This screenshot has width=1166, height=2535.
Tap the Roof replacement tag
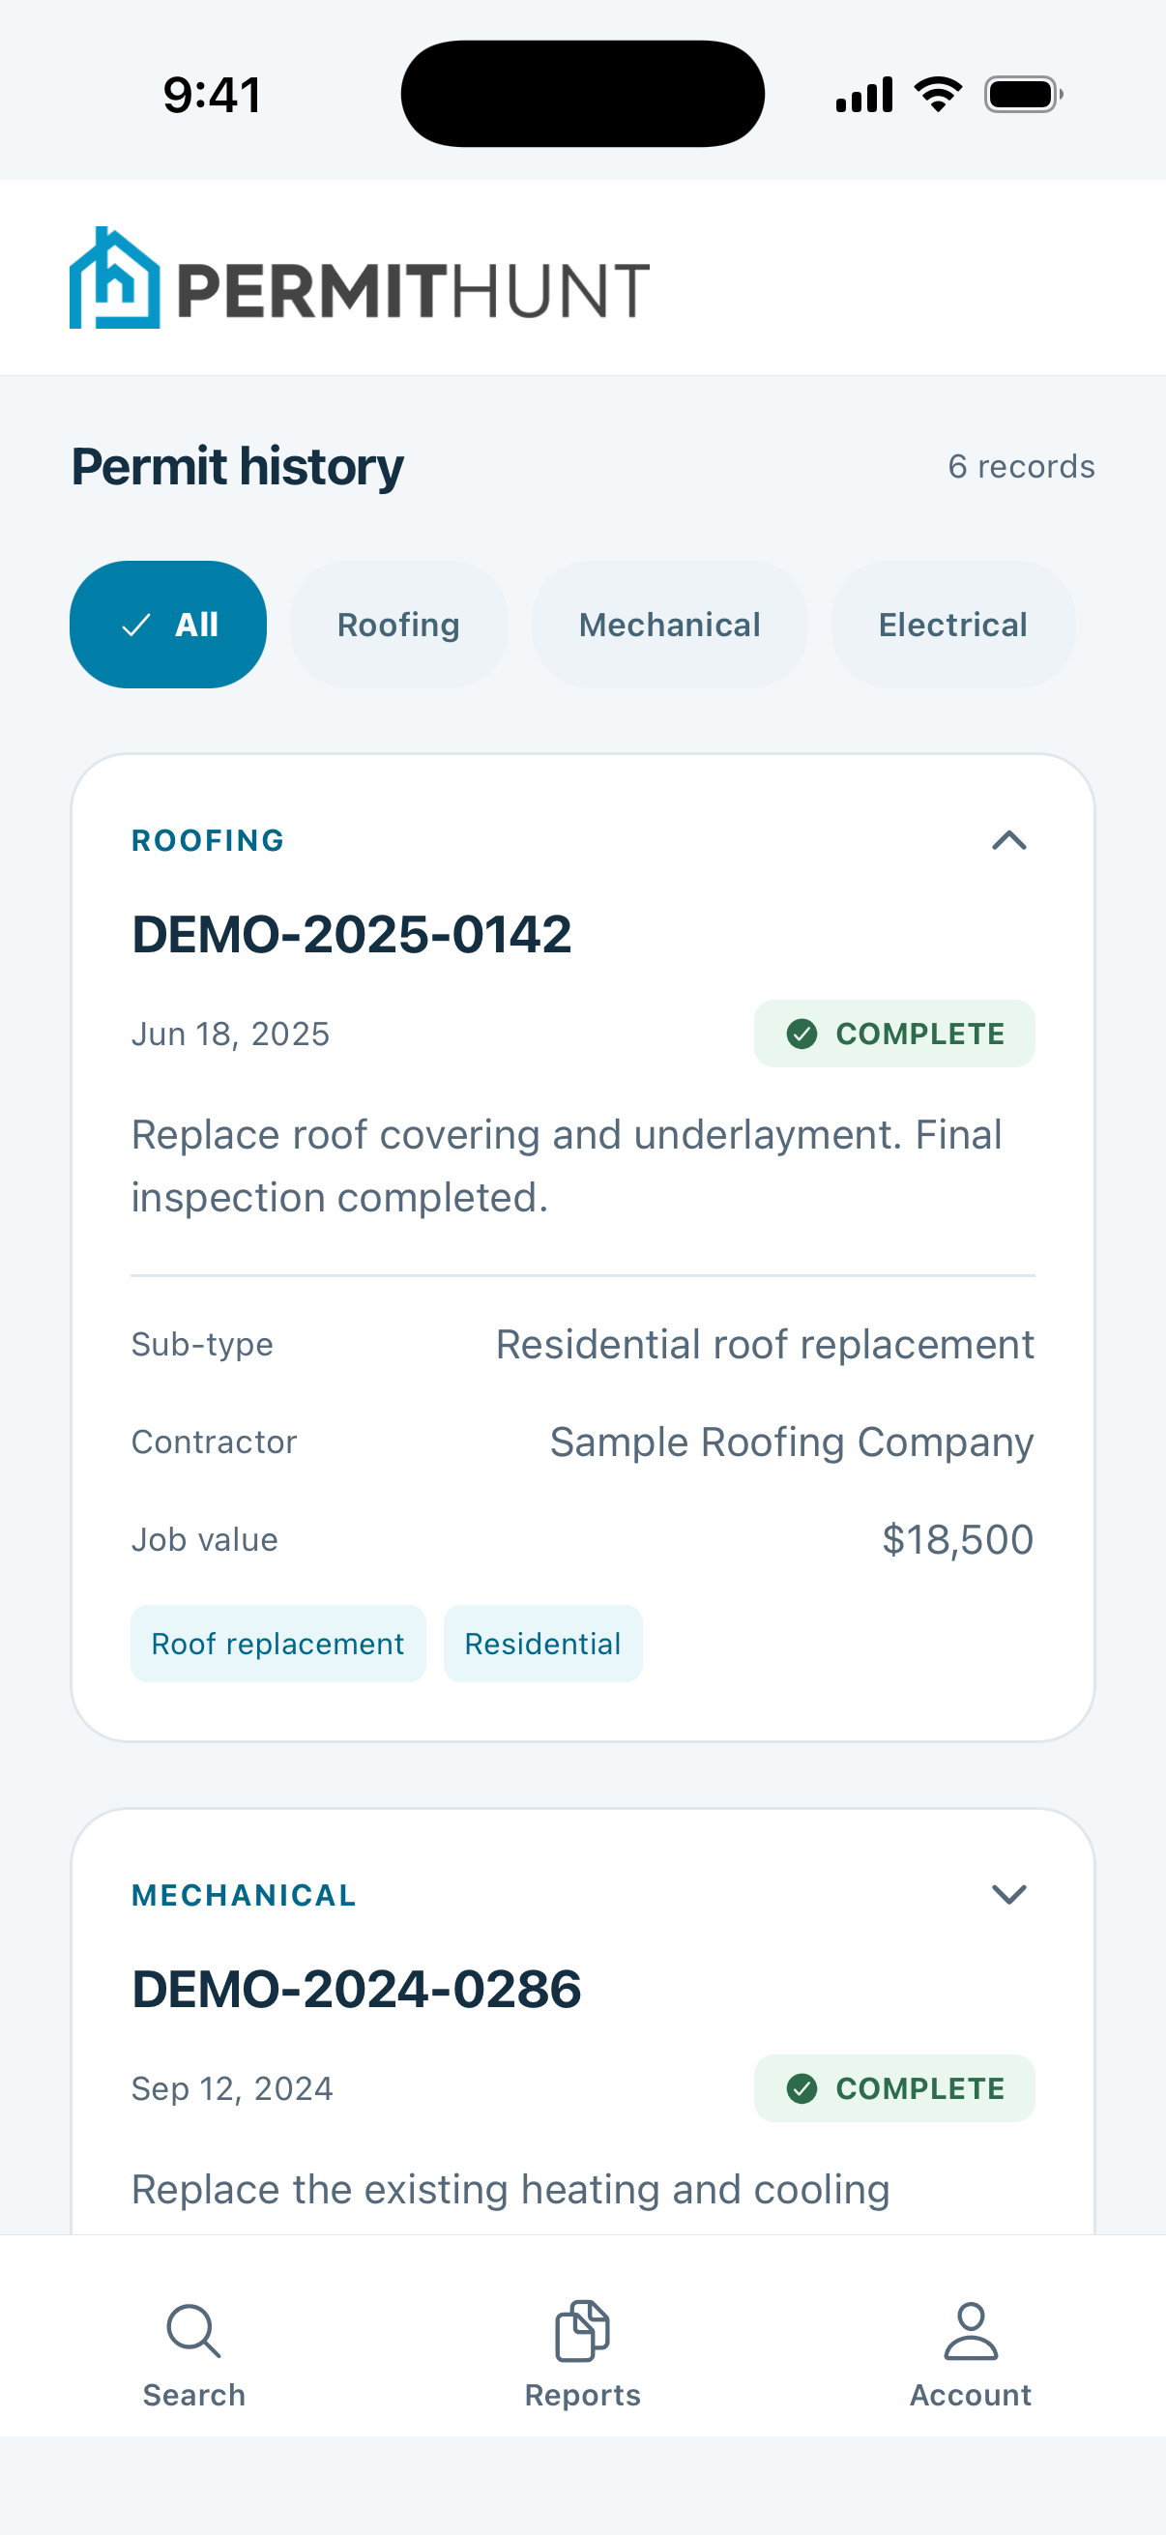pos(278,1644)
